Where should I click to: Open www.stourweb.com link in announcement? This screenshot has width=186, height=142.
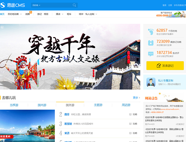point(170,109)
